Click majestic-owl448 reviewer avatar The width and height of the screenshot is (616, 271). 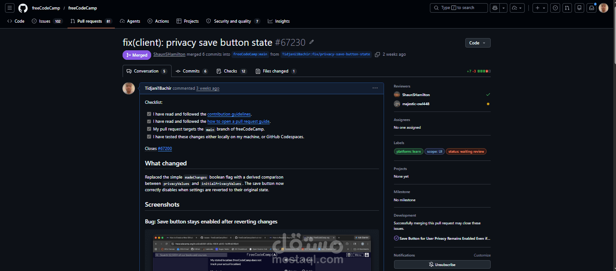pyautogui.click(x=397, y=104)
